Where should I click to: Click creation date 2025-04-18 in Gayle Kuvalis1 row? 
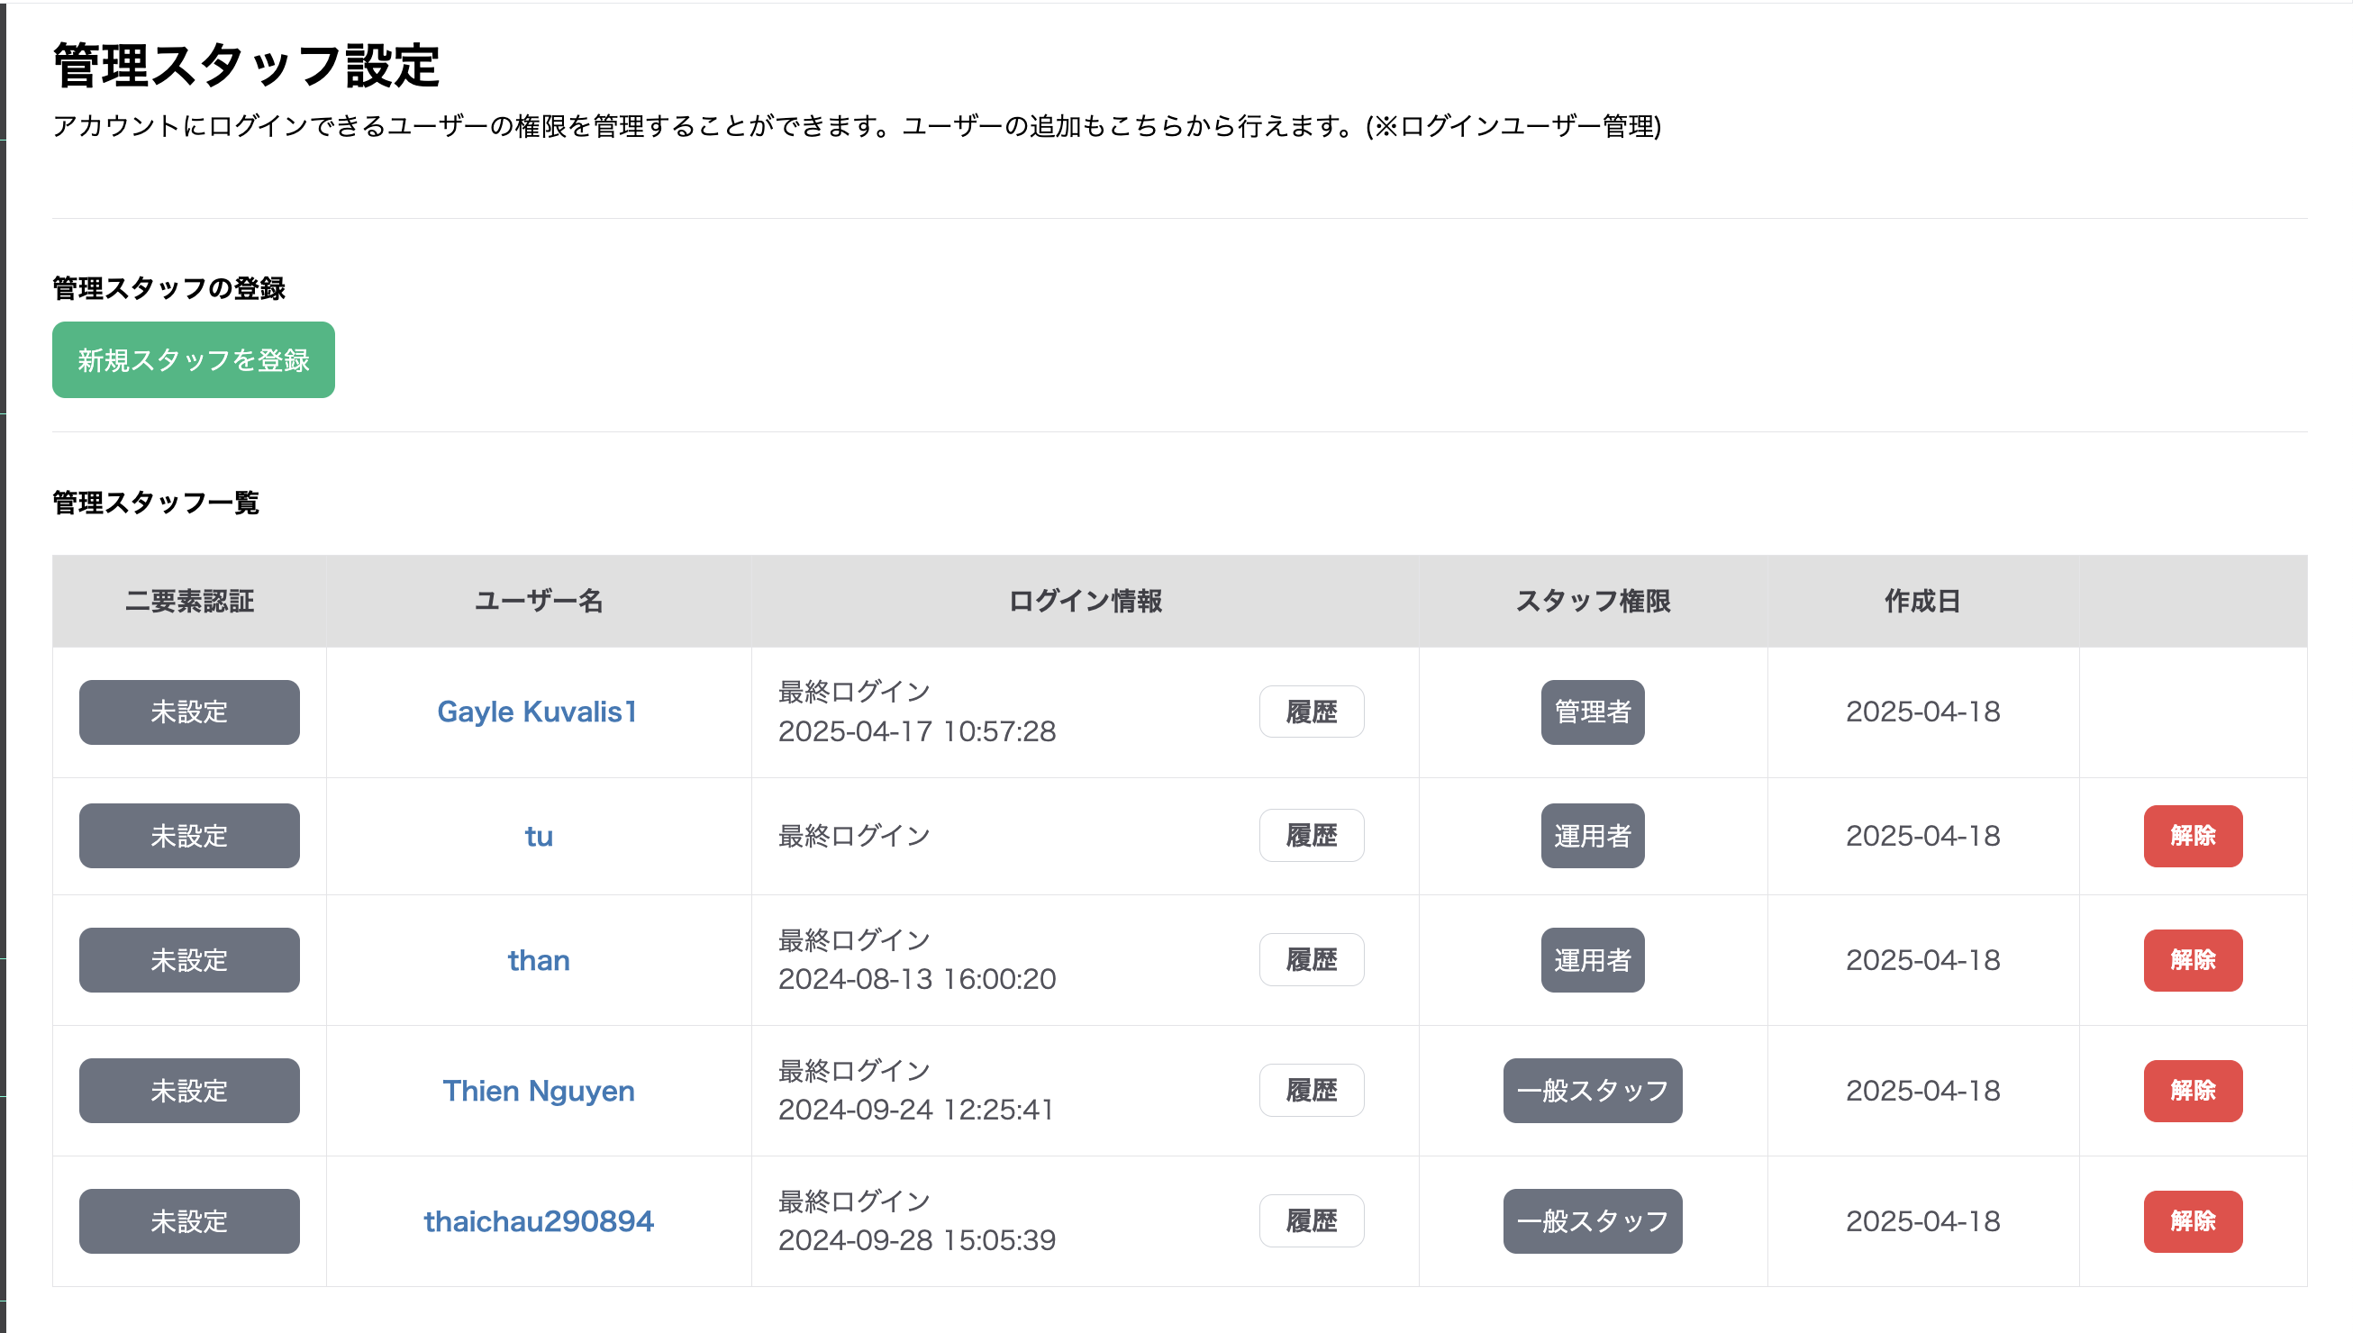(x=1922, y=712)
